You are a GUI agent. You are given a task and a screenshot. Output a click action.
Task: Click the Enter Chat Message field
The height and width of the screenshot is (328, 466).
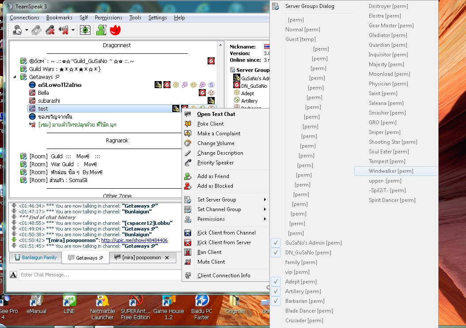click(x=100, y=275)
